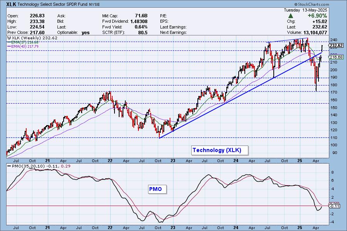Click the EMA(17) 216.68 legend text
347x231 pixels.
(x=25, y=42)
